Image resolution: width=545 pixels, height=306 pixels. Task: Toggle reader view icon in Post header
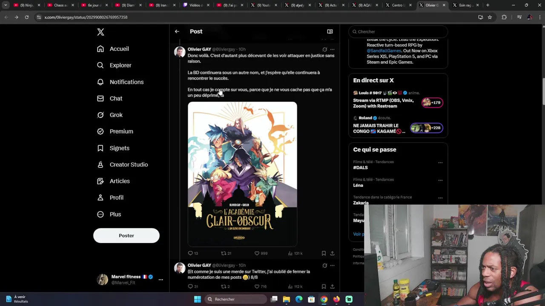[x=330, y=31]
